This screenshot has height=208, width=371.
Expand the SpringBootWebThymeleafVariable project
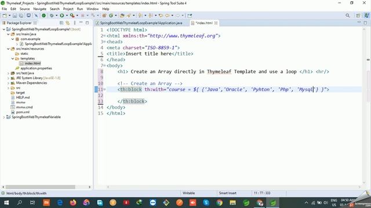pos(4,117)
